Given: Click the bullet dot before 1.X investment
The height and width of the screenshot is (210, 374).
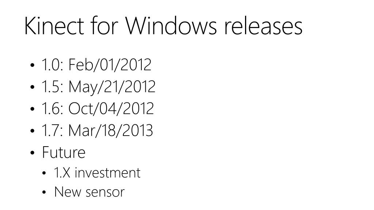Looking at the screenshot, I should [x=44, y=173].
